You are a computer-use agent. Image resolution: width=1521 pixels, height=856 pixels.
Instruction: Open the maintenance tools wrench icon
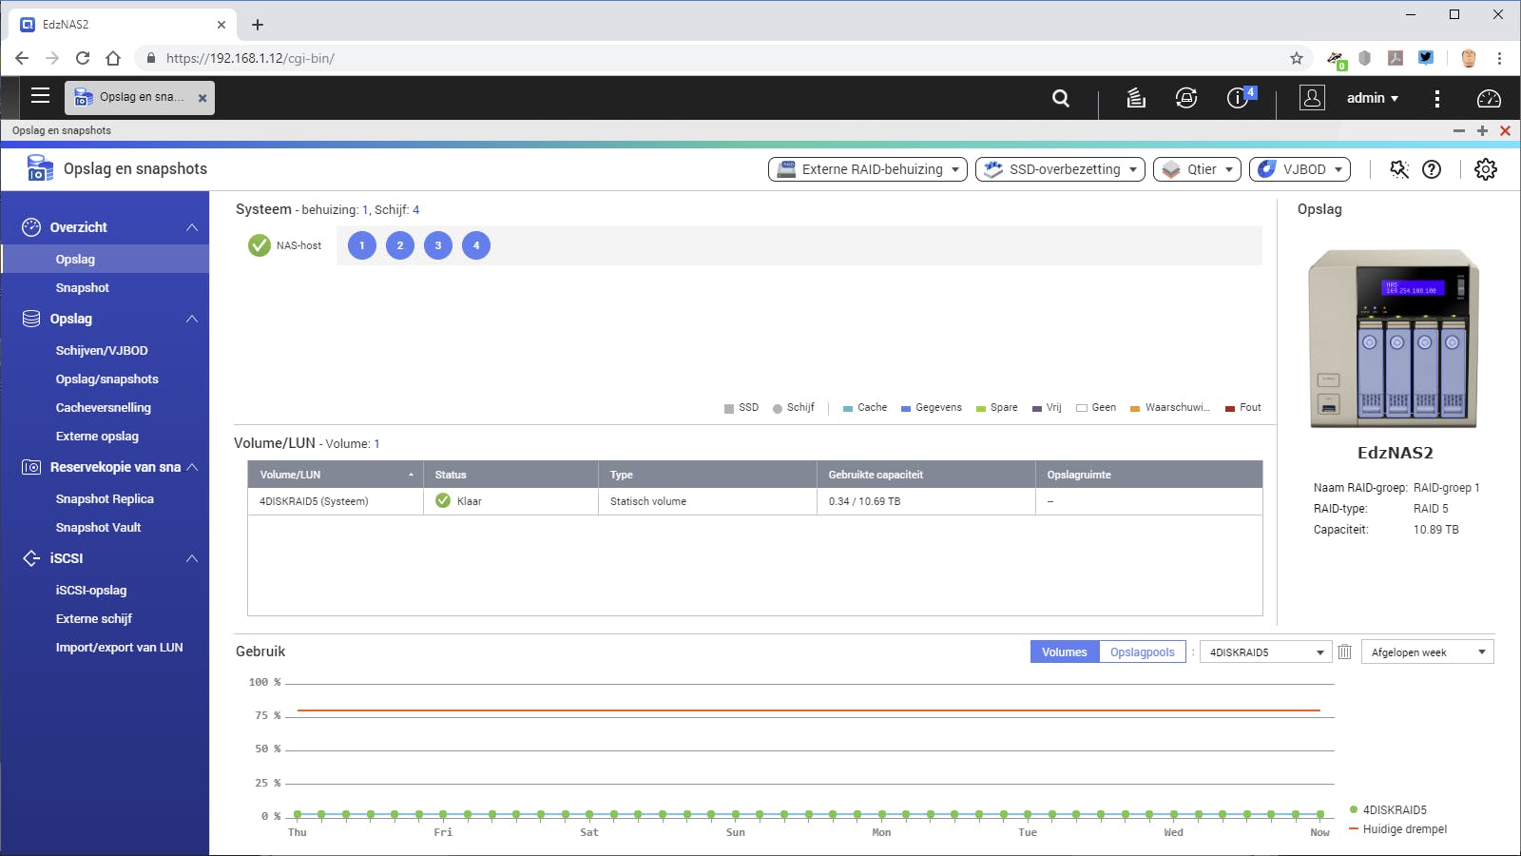[x=1399, y=169]
